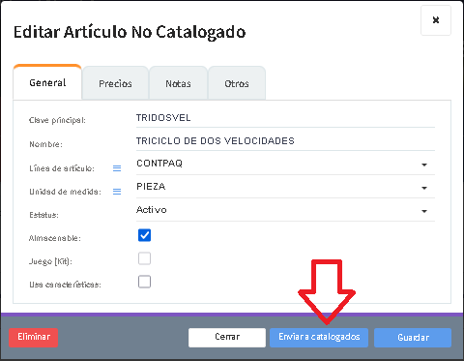Screen dimensions: 464x361
Task: Enable the Juego (Kit) checkbox
Action: pos(144,258)
